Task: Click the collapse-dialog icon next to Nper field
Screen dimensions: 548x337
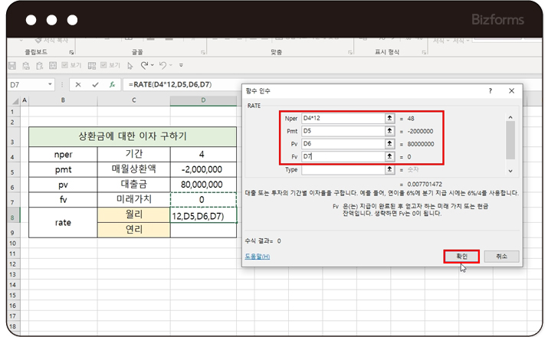Action: click(389, 118)
